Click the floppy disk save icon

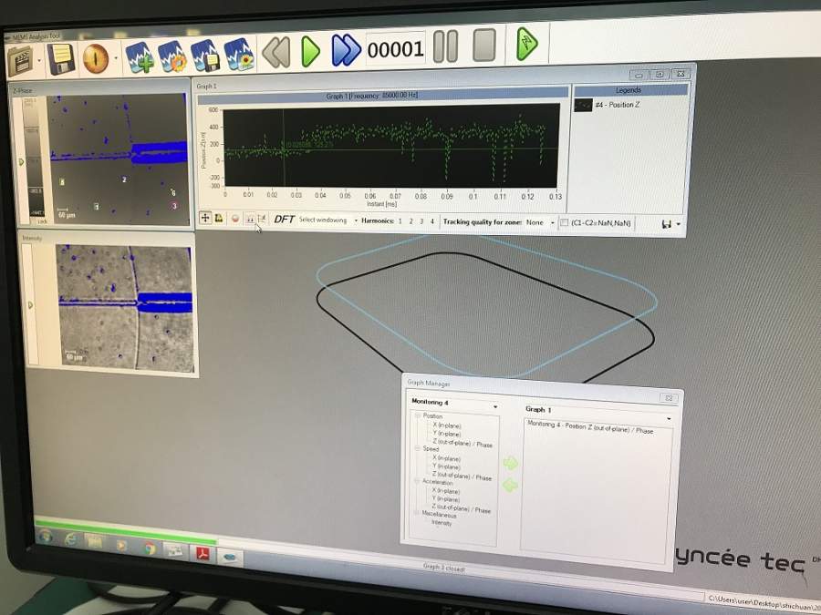61,59
